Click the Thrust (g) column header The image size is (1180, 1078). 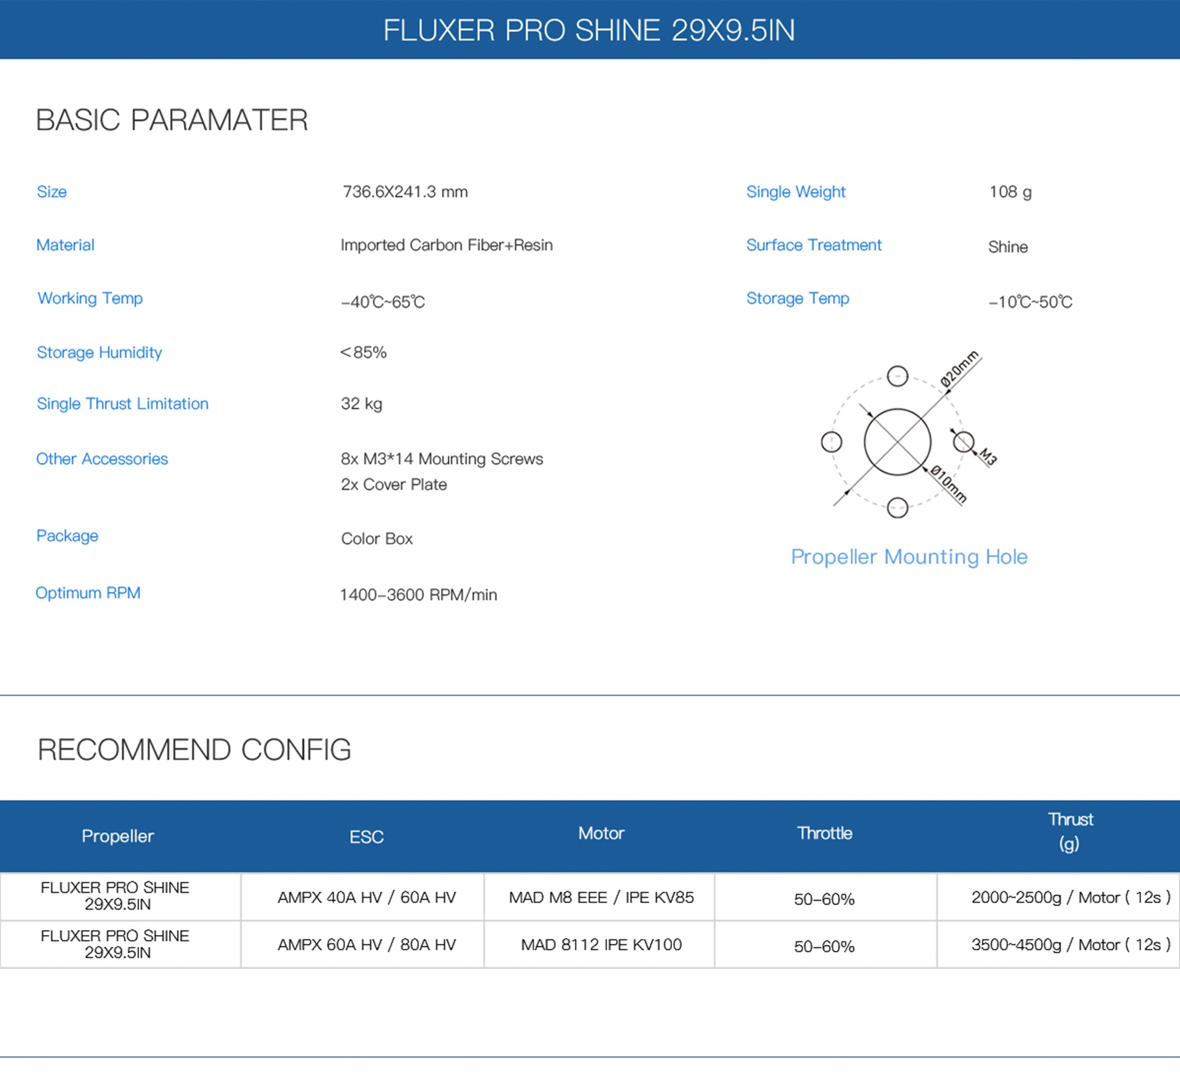point(1070,831)
